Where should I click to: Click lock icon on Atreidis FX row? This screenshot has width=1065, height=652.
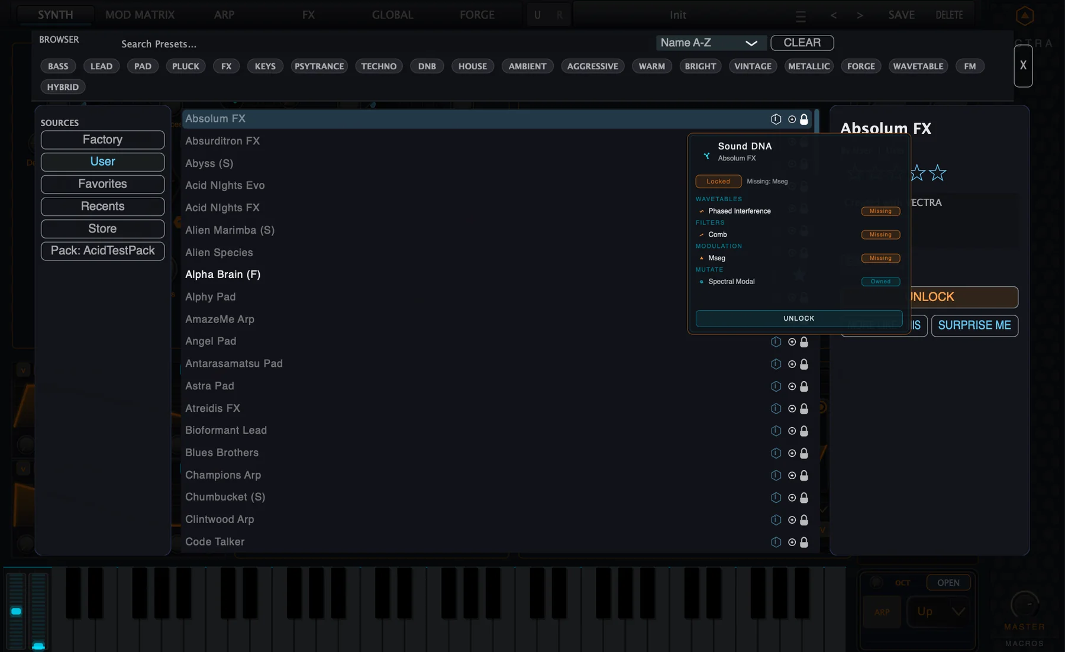pyautogui.click(x=804, y=409)
